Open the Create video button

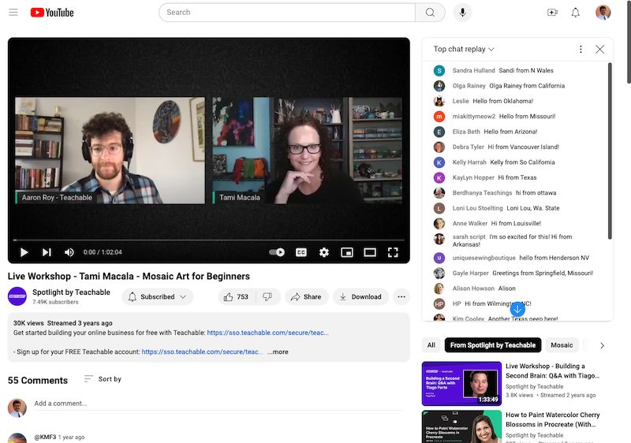click(552, 13)
